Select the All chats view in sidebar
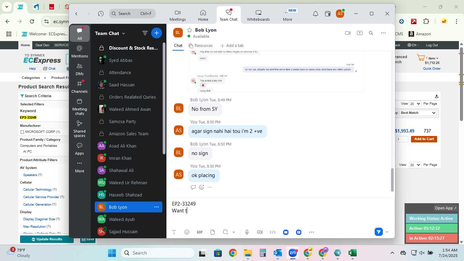Screen dimensions: 464x261 coord(79,34)
